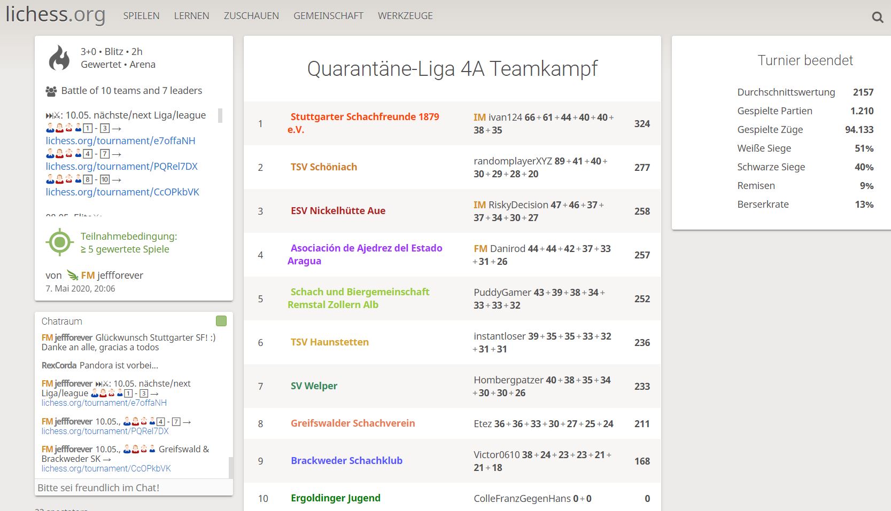This screenshot has width=891, height=511.
Task: Select leader IM RiskyDecision
Action: point(511,205)
